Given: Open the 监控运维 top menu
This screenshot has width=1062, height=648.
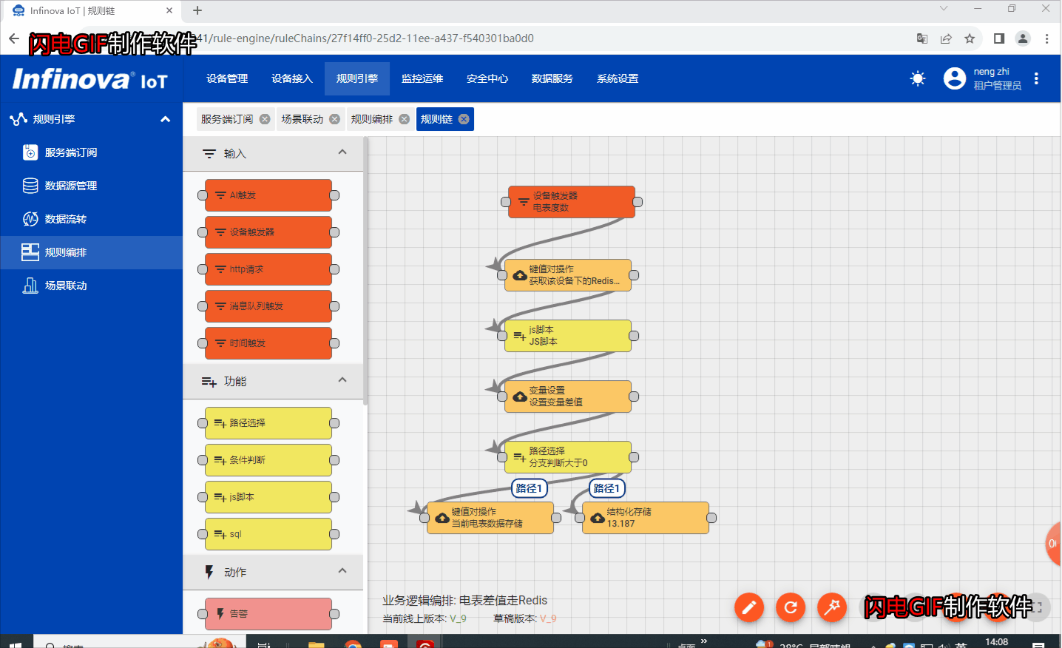Looking at the screenshot, I should click(x=422, y=78).
